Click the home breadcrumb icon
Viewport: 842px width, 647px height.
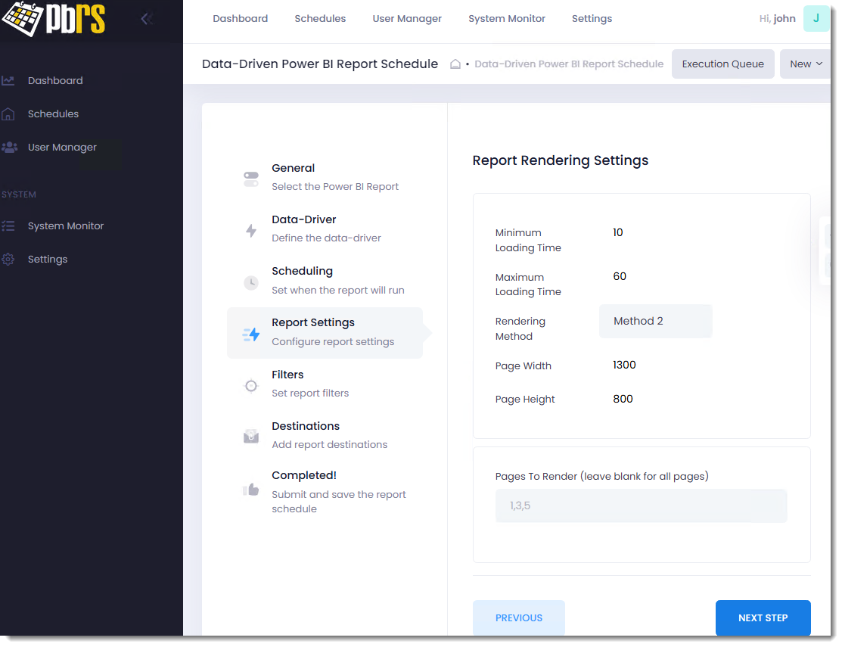[x=455, y=64]
